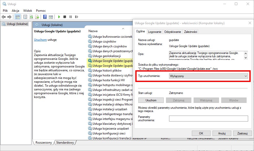
Task: Click the Zastosuj button
Action: point(242,133)
